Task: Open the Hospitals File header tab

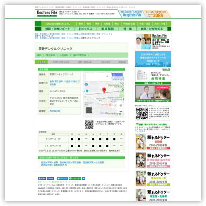Action: (x=132, y=14)
